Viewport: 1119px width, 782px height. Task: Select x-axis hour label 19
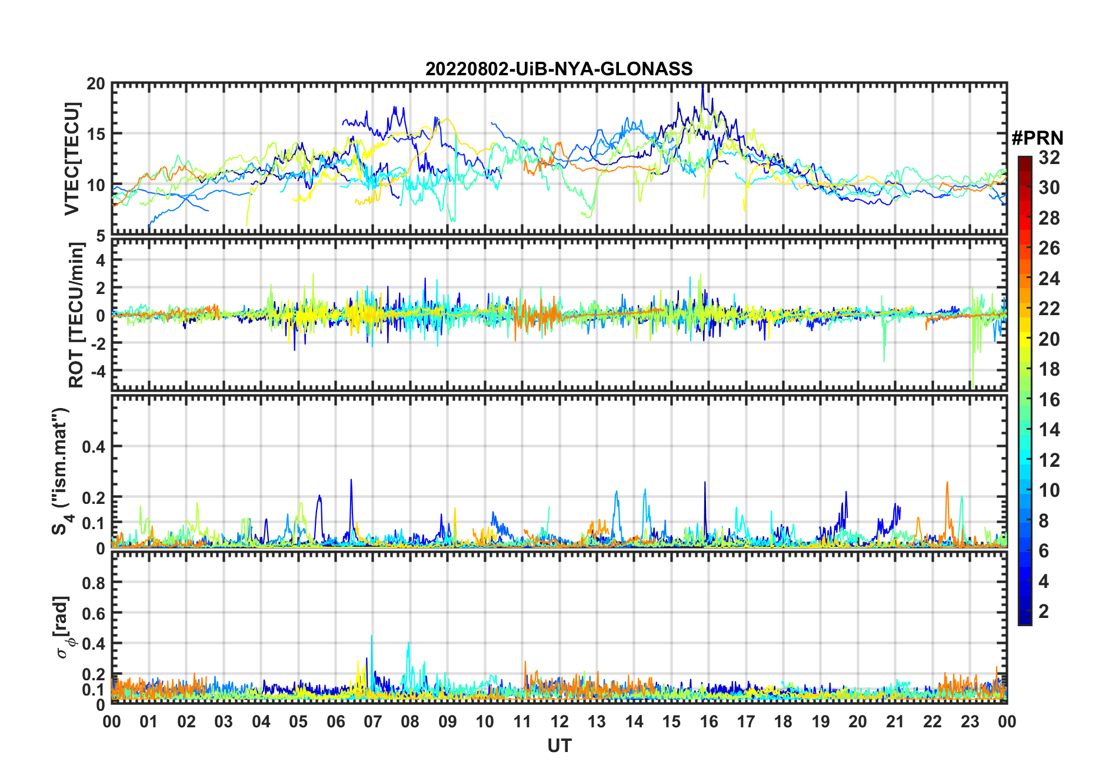point(821,721)
